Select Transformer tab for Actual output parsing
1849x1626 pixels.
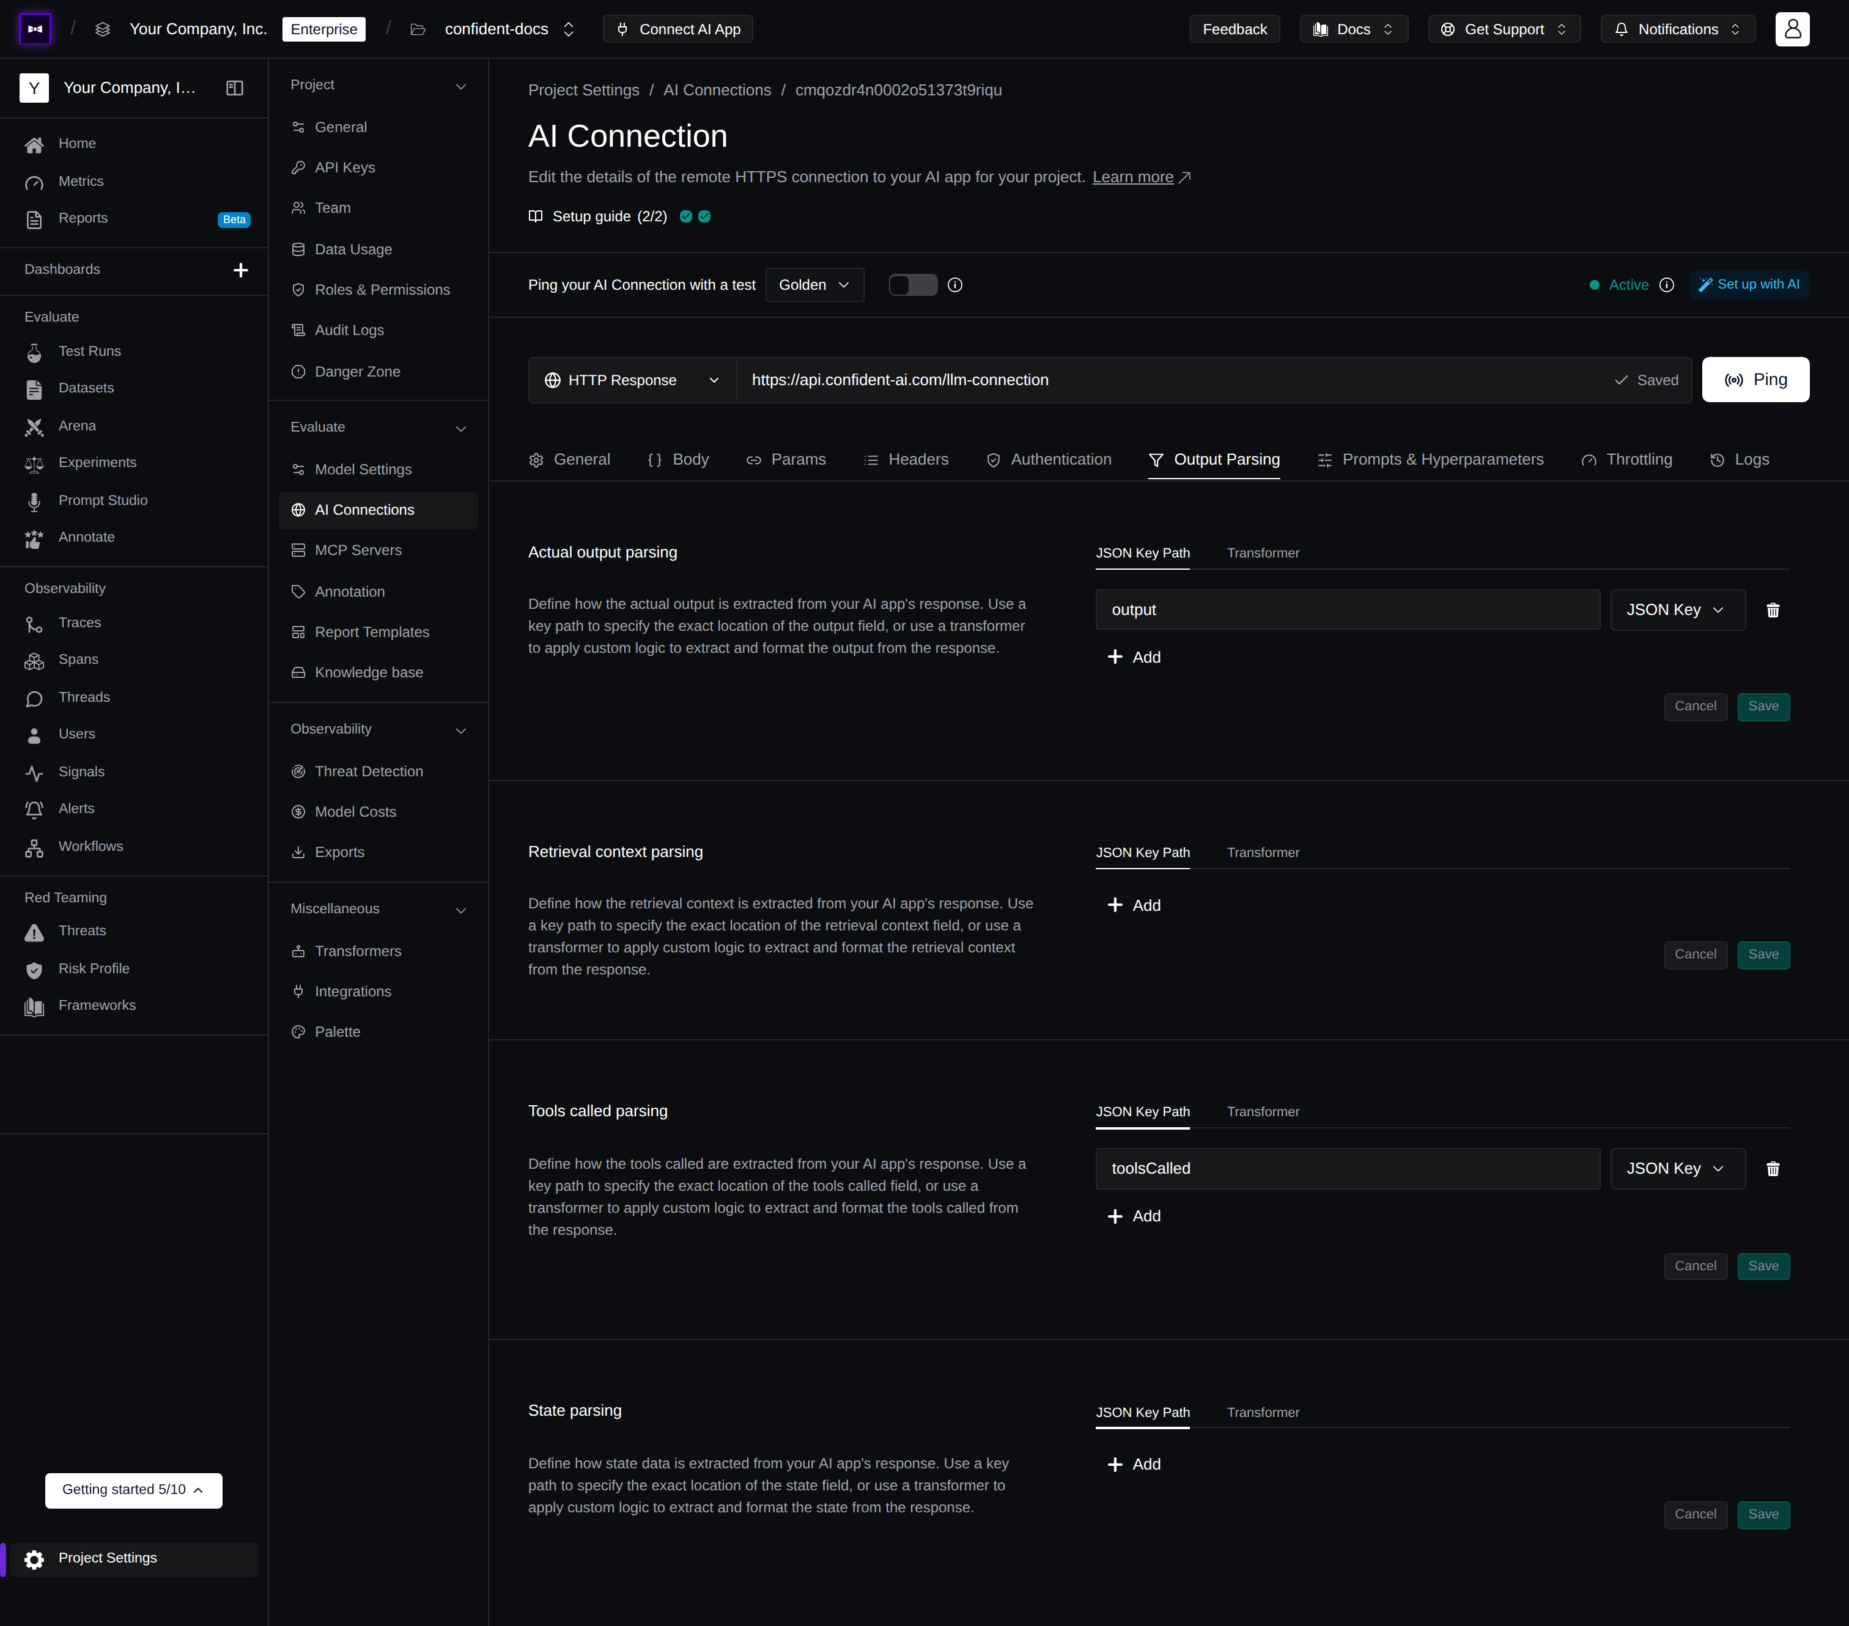click(x=1263, y=553)
